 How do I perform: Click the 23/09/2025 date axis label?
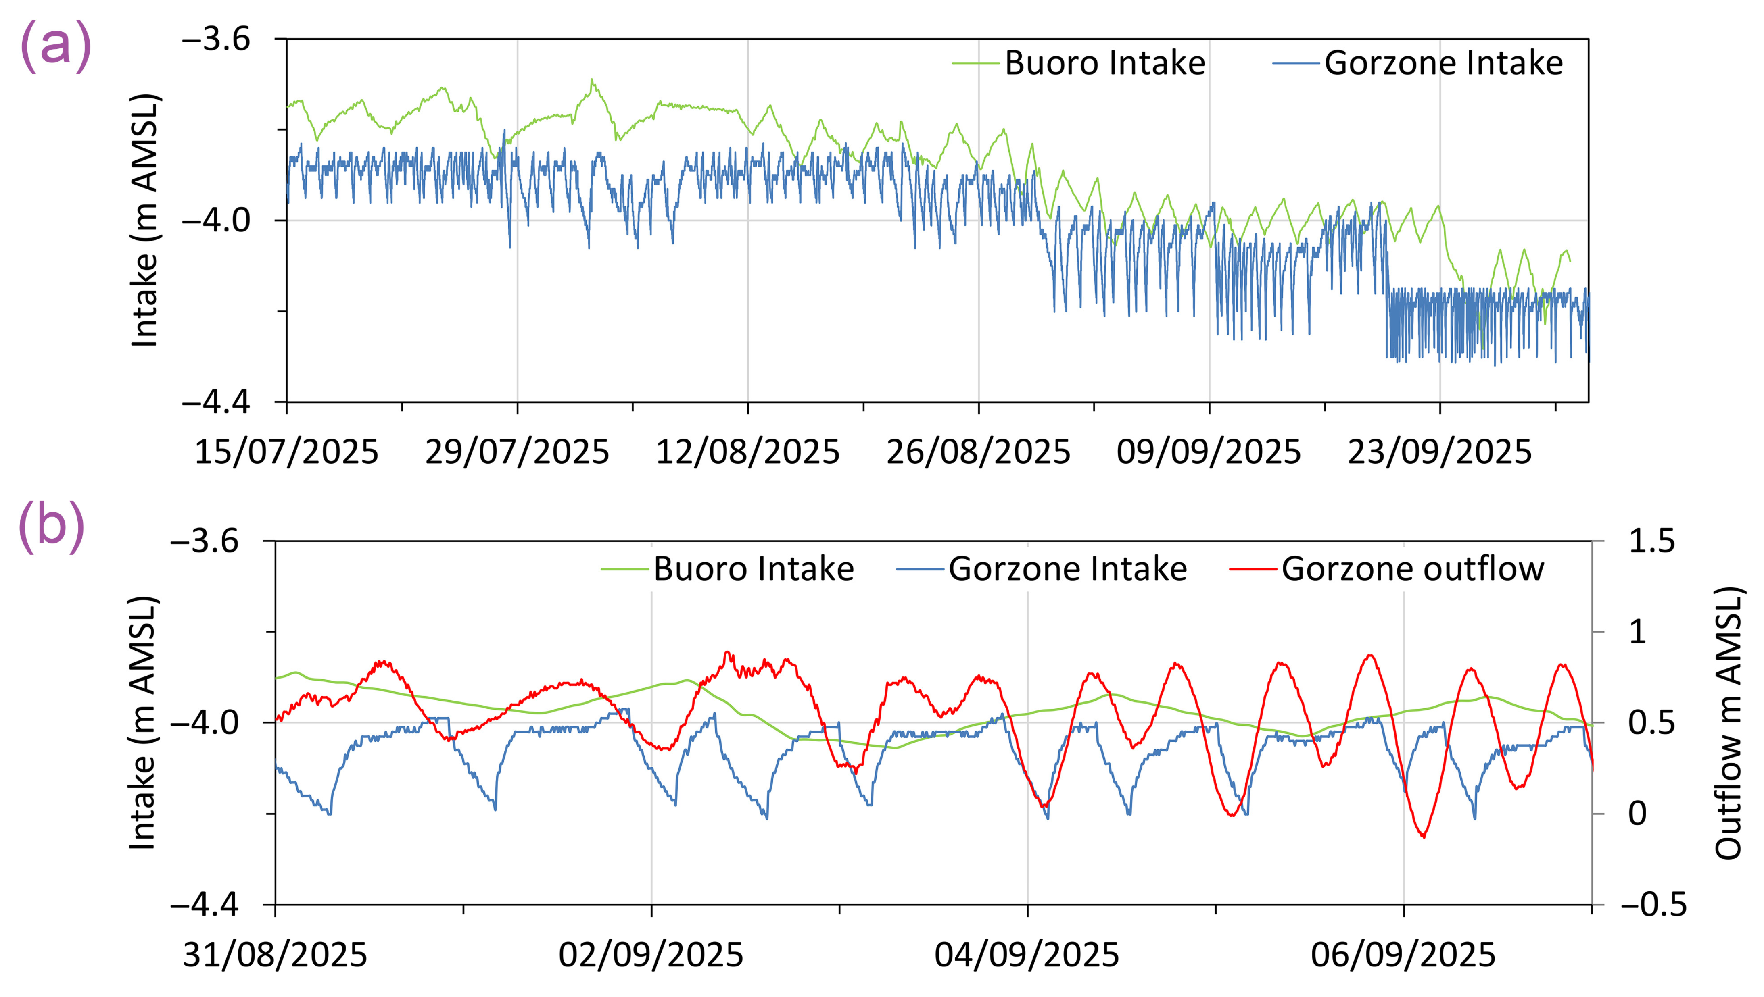tap(1439, 453)
